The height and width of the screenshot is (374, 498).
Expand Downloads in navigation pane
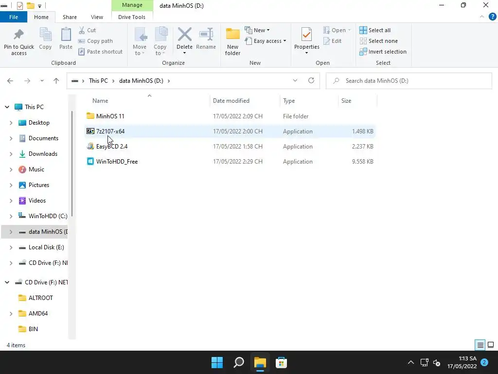tap(11, 154)
